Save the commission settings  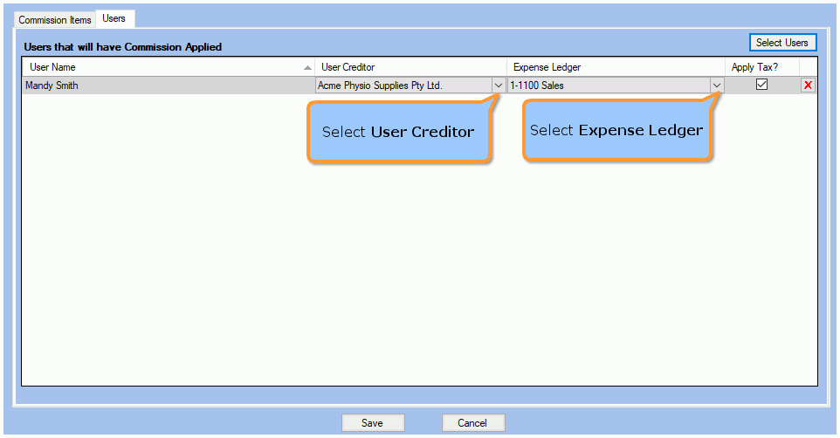point(372,422)
